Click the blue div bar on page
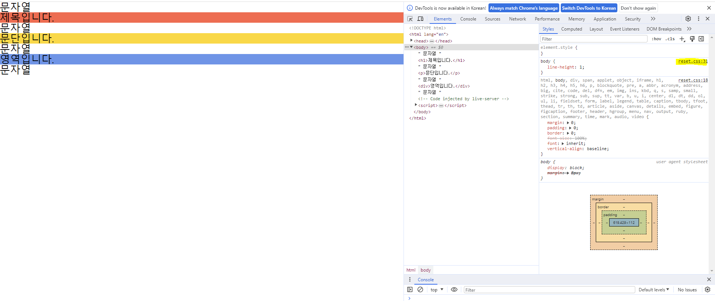The height and width of the screenshot is (301, 715). [x=202, y=59]
